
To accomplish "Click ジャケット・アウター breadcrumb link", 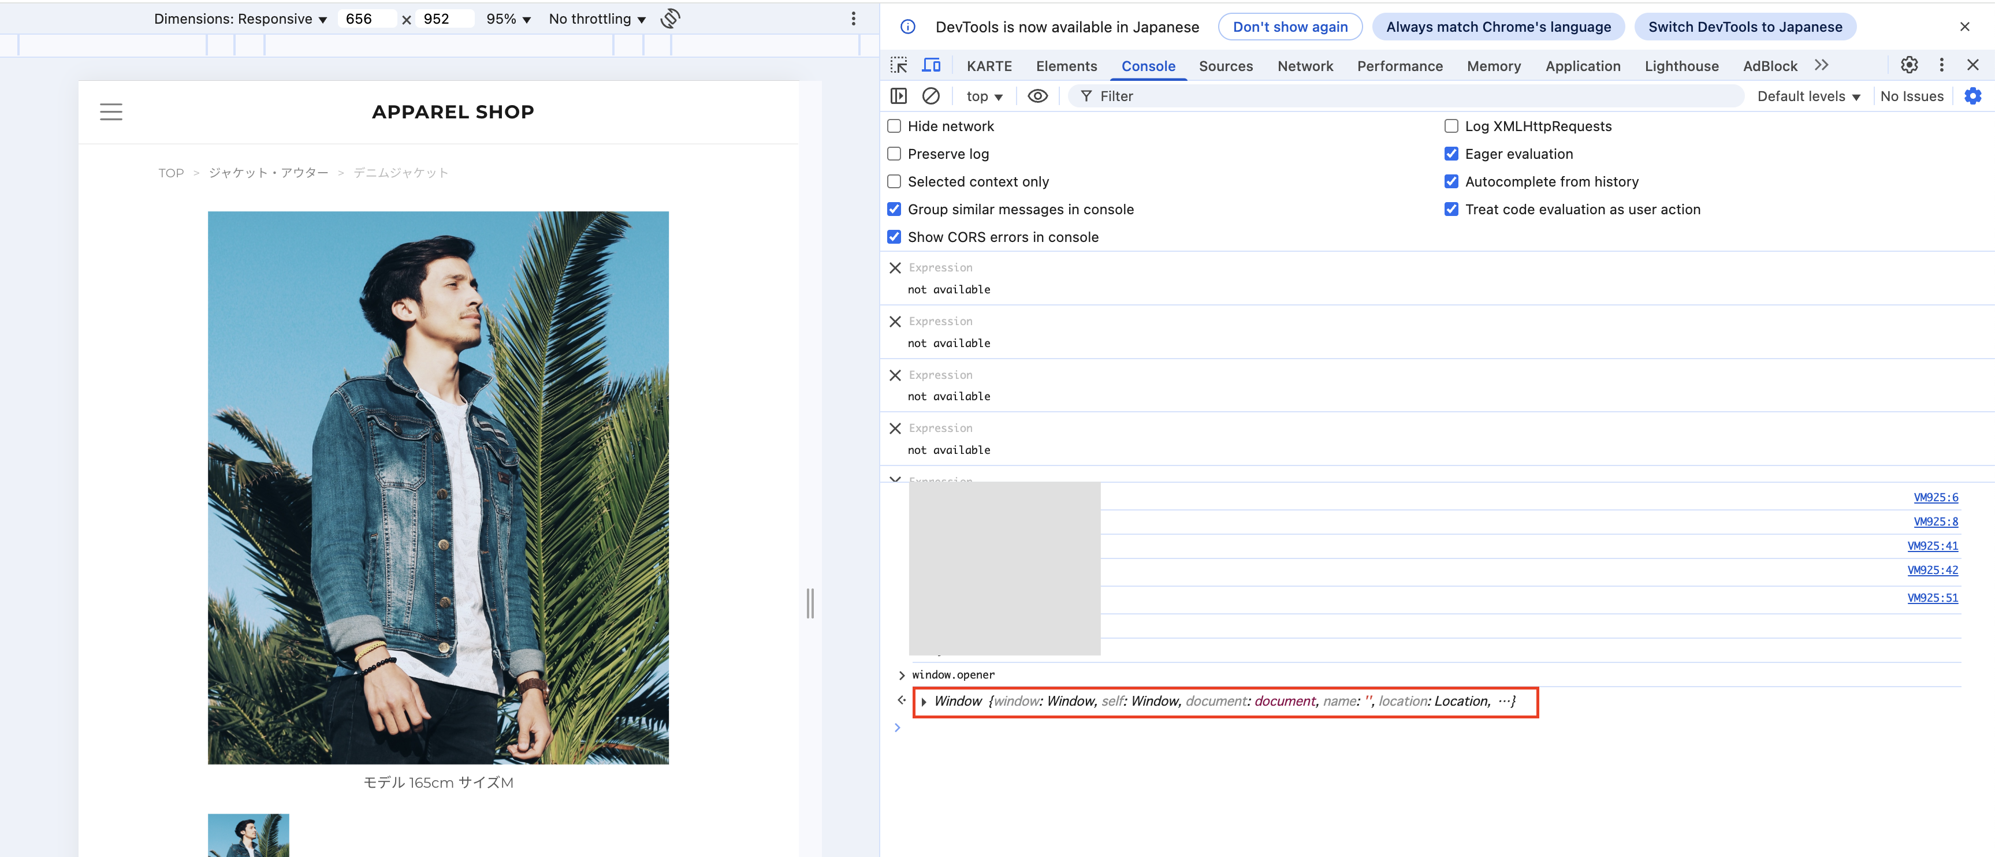I will [x=269, y=173].
